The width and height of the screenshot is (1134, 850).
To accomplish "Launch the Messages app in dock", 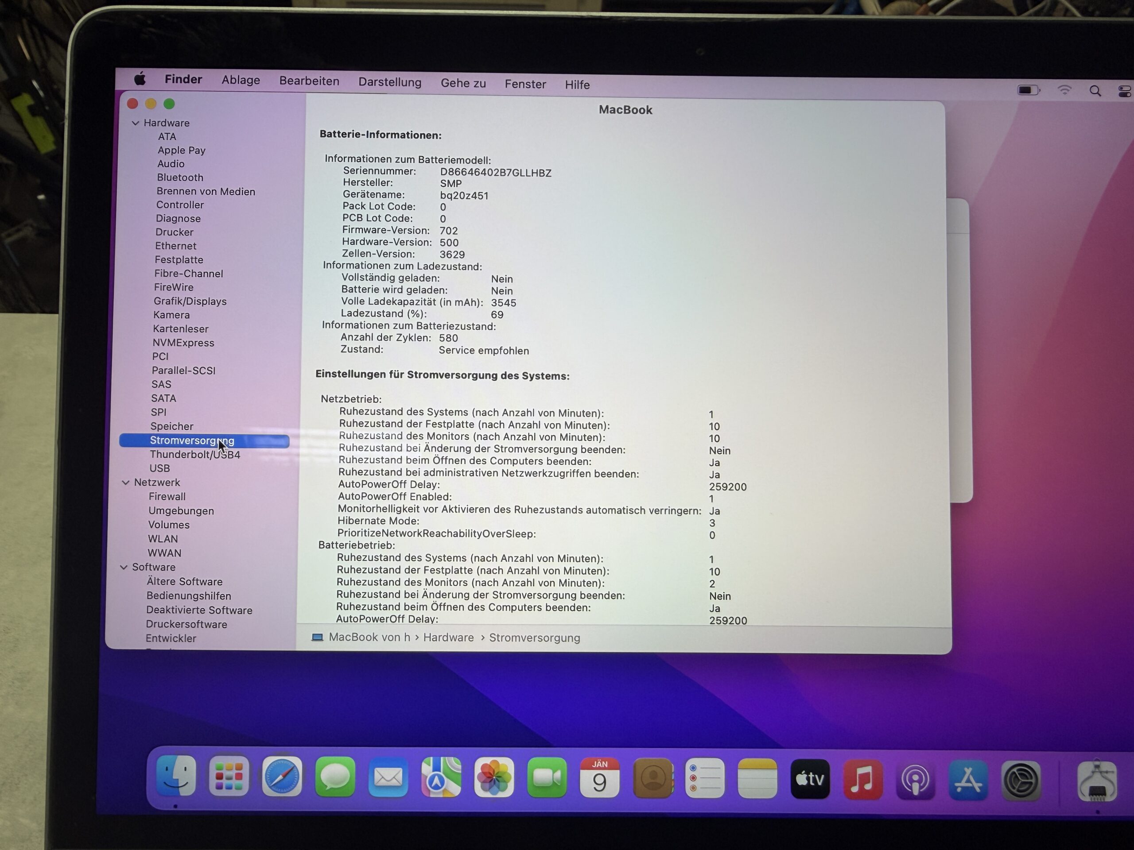I will tap(335, 777).
